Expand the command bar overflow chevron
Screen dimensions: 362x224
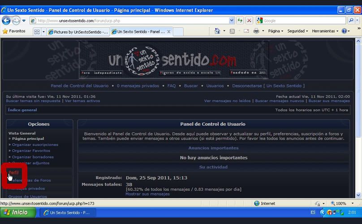(x=359, y=28)
